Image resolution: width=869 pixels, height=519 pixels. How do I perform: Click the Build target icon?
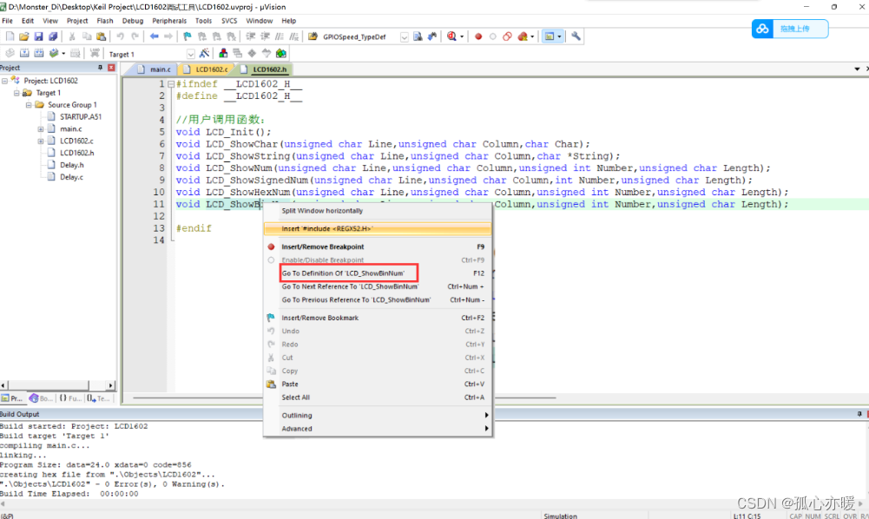pos(24,54)
